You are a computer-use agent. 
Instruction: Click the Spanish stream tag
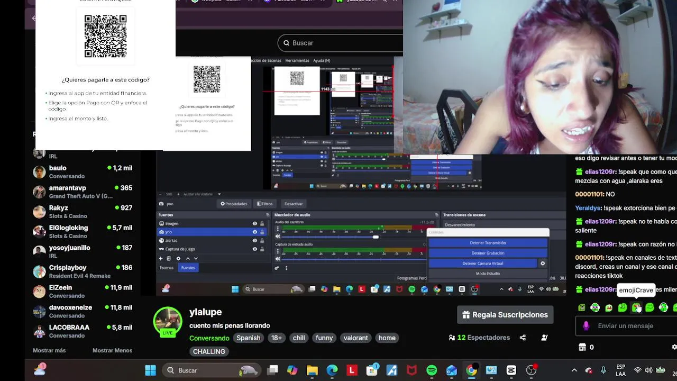[x=249, y=338]
